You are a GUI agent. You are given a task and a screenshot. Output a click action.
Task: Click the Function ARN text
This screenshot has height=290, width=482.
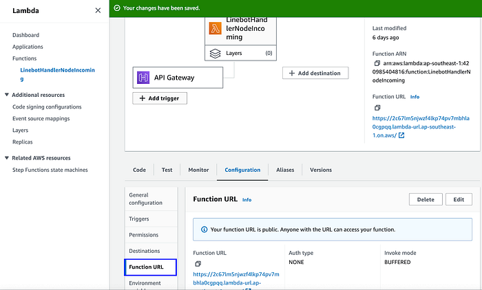[x=421, y=71]
